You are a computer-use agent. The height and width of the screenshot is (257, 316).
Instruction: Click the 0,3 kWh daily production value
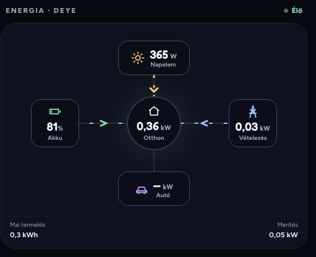tap(24, 235)
